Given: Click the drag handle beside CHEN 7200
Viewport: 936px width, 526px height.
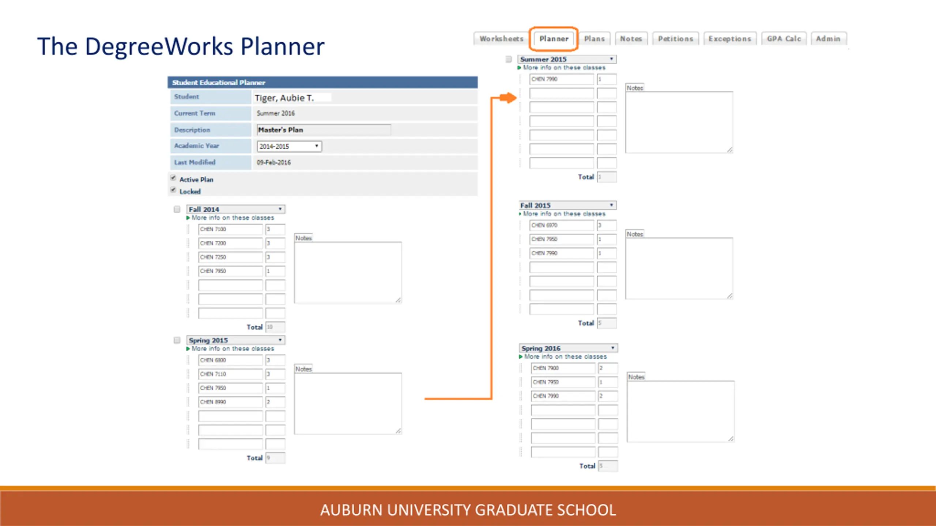Looking at the screenshot, I should point(188,243).
